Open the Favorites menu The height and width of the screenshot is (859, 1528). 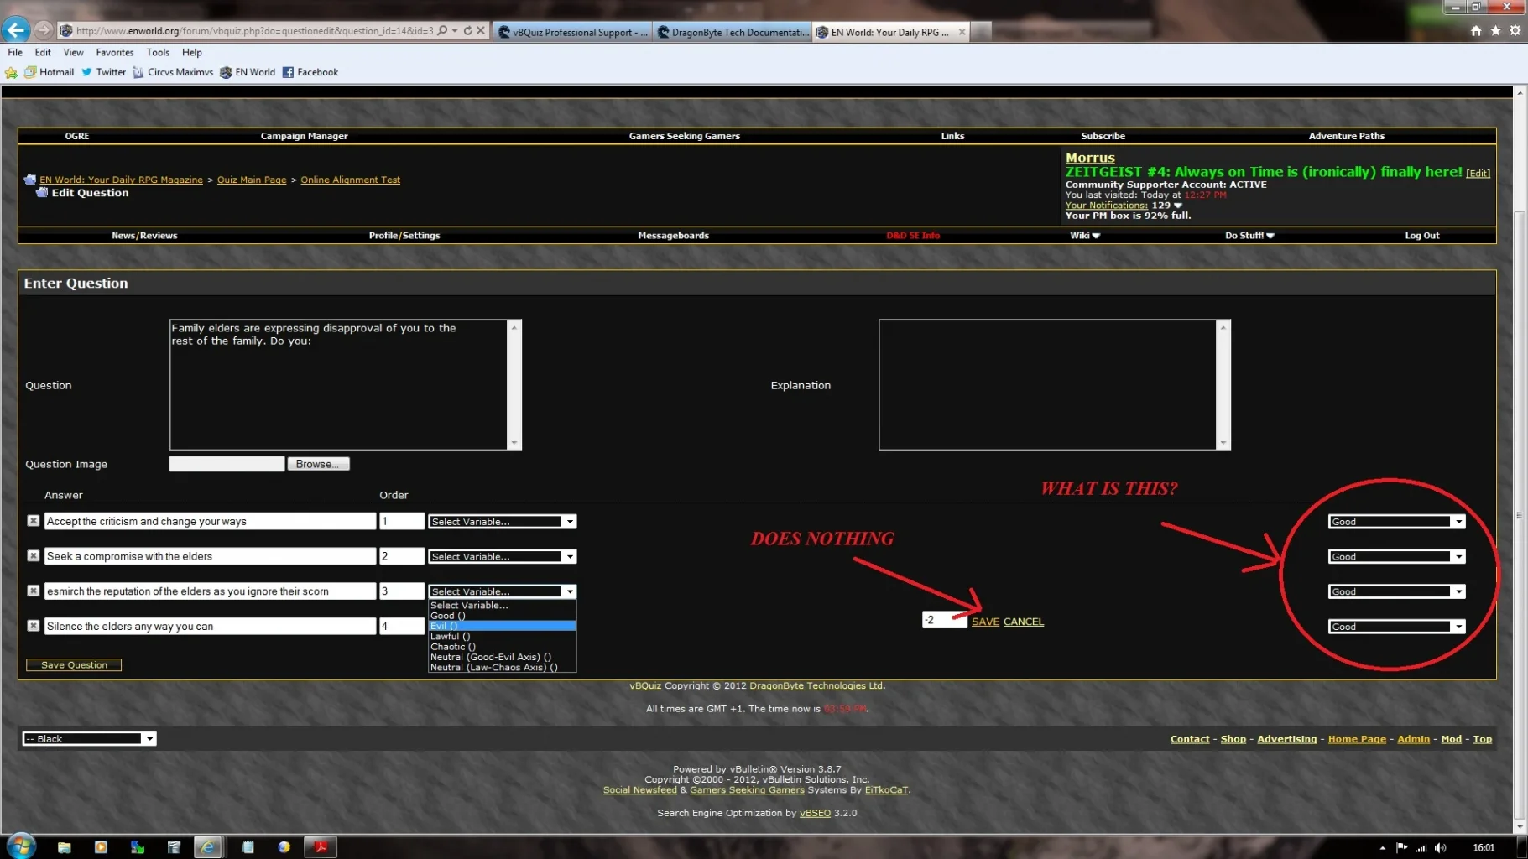point(114,52)
